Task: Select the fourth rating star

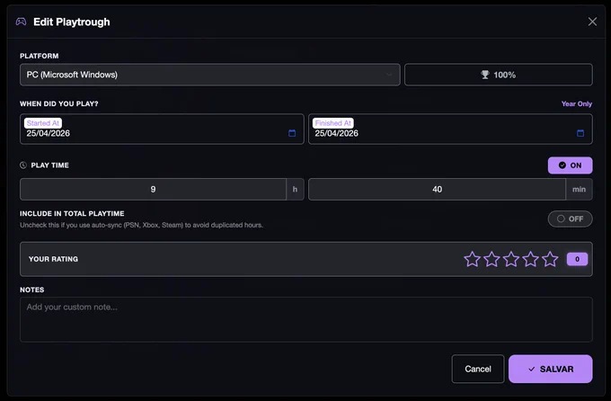Action: (531, 259)
